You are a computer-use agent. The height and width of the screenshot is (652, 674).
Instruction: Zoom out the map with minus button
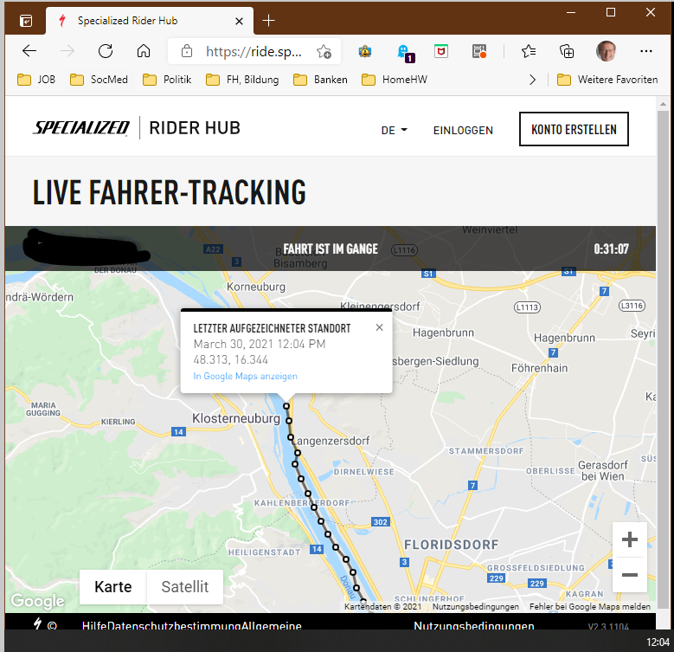(x=630, y=575)
